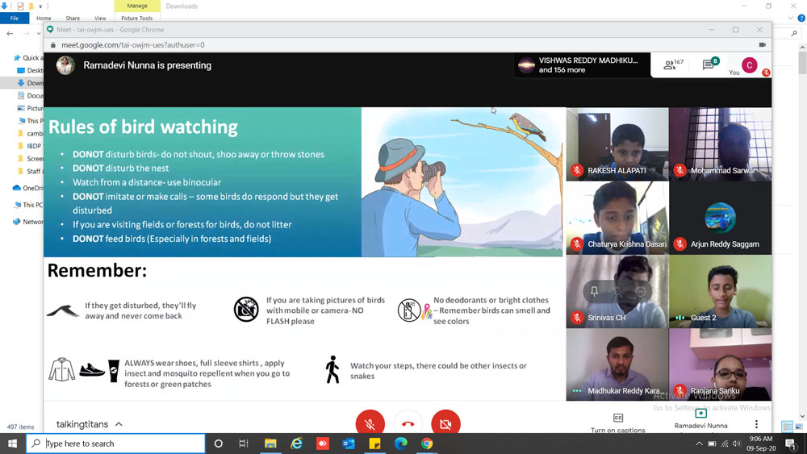The width and height of the screenshot is (807, 454).
Task: Turn on captions
Action: tap(618, 423)
